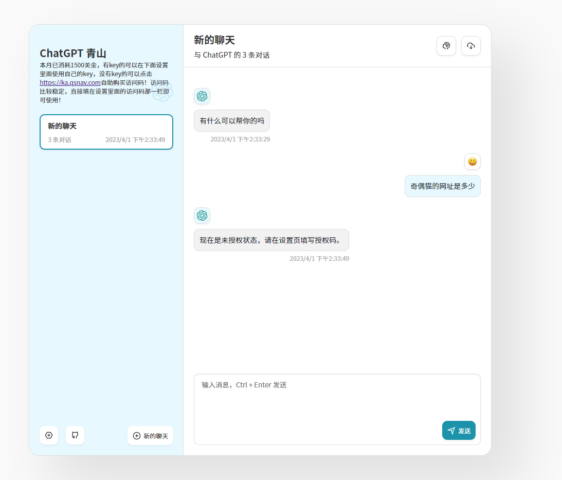Image resolution: width=562 pixels, height=480 pixels.
Task: Click the chat title 新的聊天 in header
Action: click(x=214, y=40)
